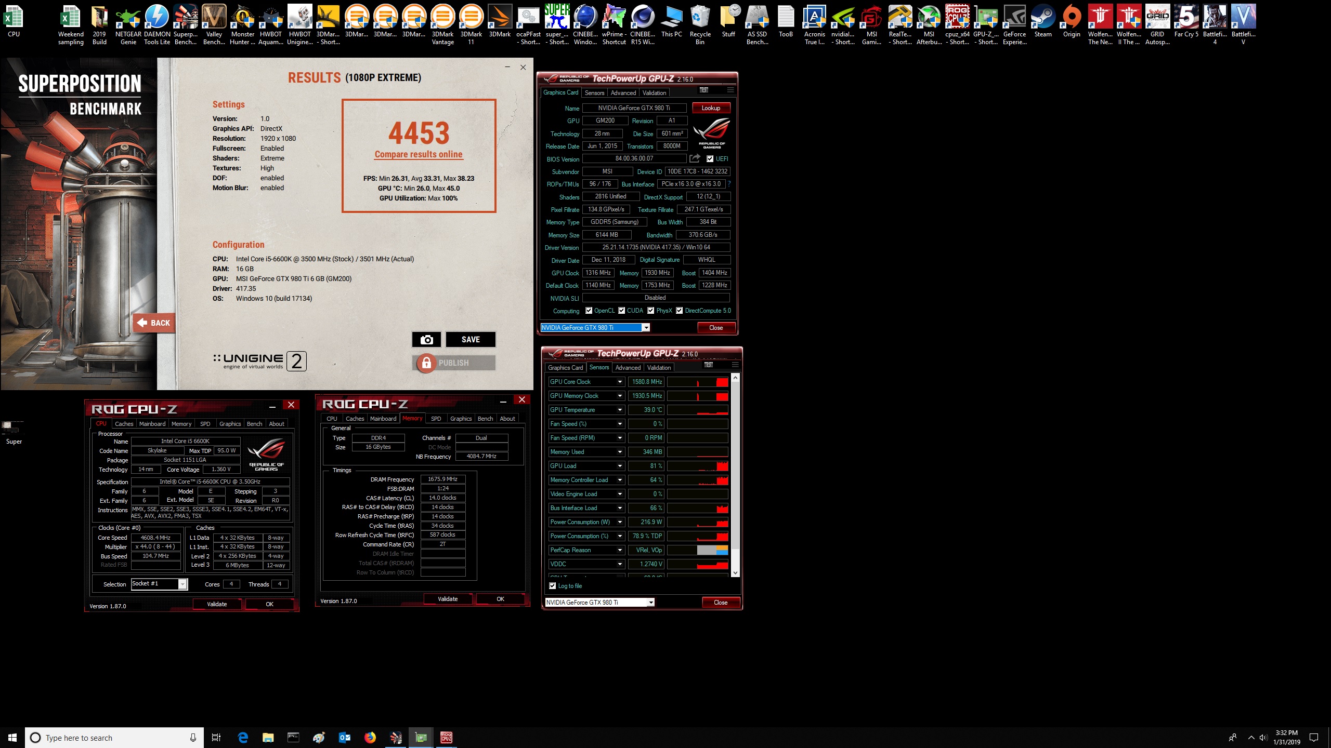
Task: Toggle the UEFI checkbox in GPU-Z
Action: [x=710, y=159]
